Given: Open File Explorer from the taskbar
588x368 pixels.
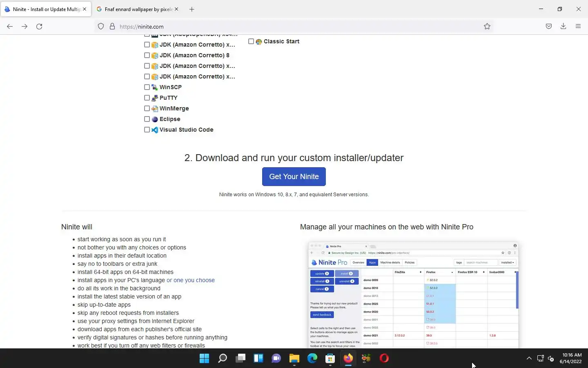Looking at the screenshot, I should coord(294,359).
